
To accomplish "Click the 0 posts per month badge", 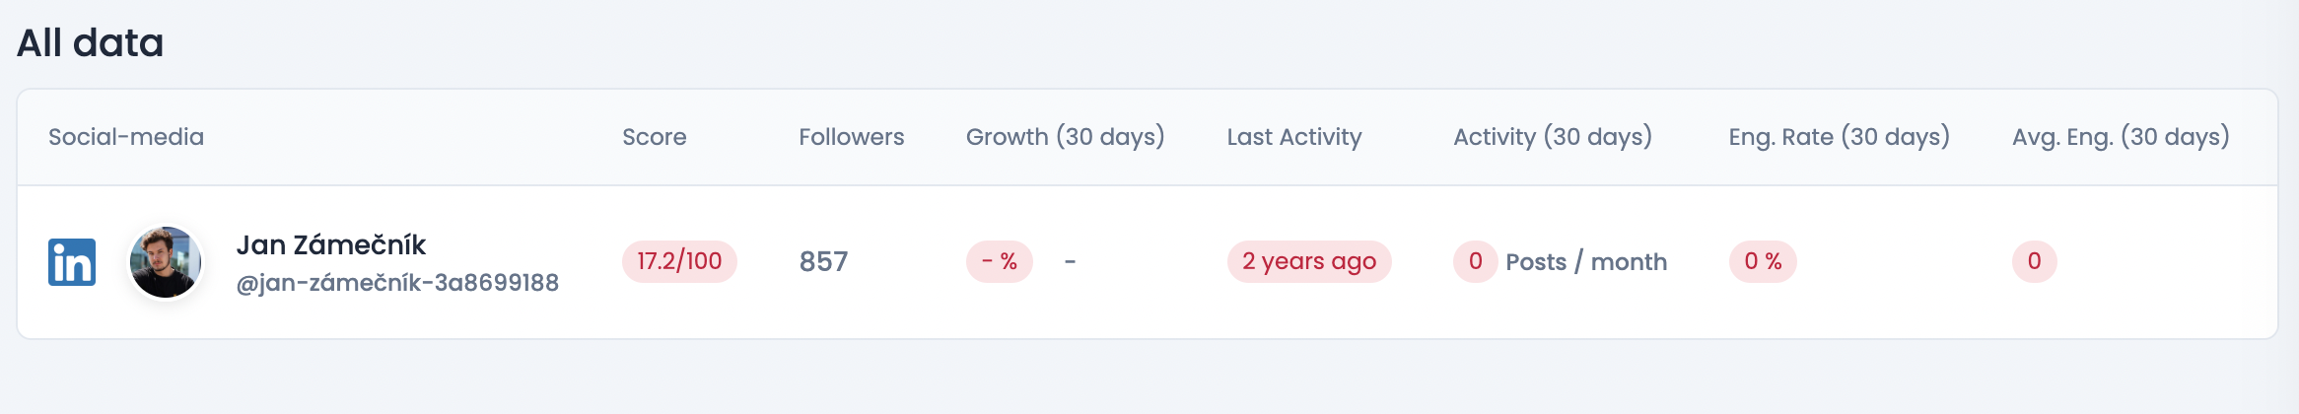I will coord(1475,261).
